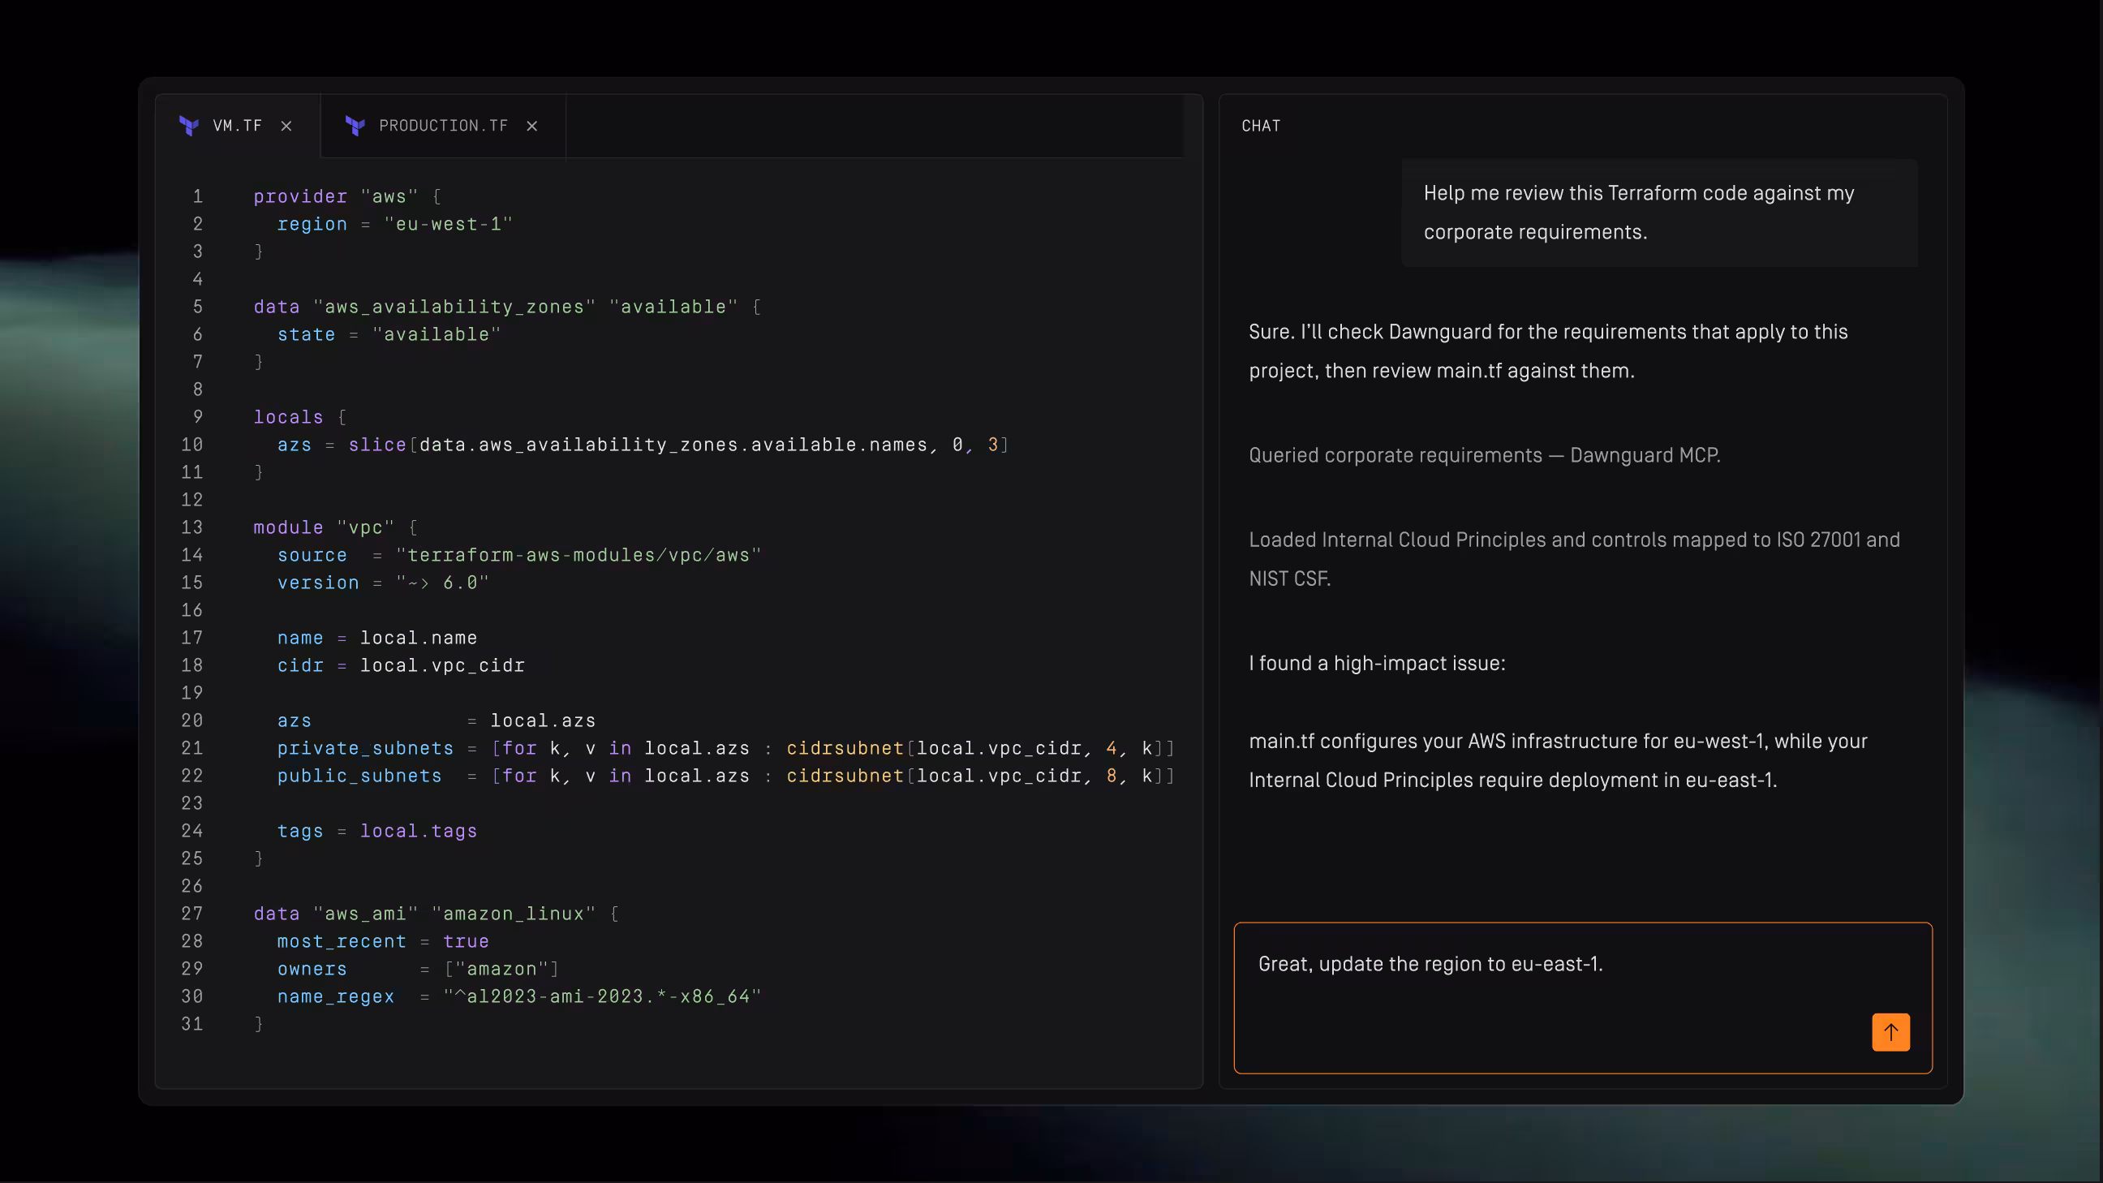Click slice function call on line 10
The width and height of the screenshot is (2103, 1183).
pyautogui.click(x=377, y=445)
